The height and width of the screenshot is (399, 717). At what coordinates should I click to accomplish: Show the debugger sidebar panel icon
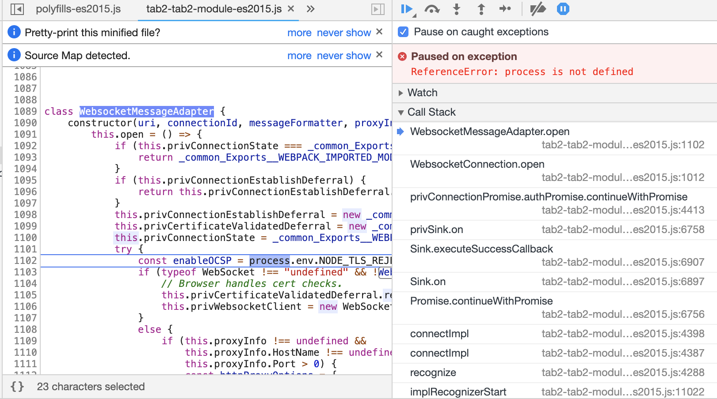tap(376, 8)
